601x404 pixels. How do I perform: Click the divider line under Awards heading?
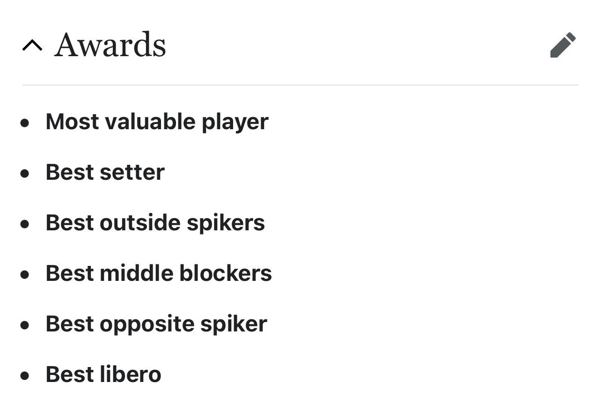click(300, 85)
